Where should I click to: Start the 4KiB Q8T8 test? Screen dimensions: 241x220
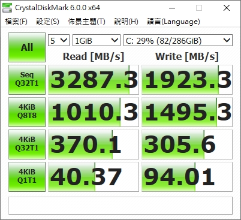click(x=27, y=112)
